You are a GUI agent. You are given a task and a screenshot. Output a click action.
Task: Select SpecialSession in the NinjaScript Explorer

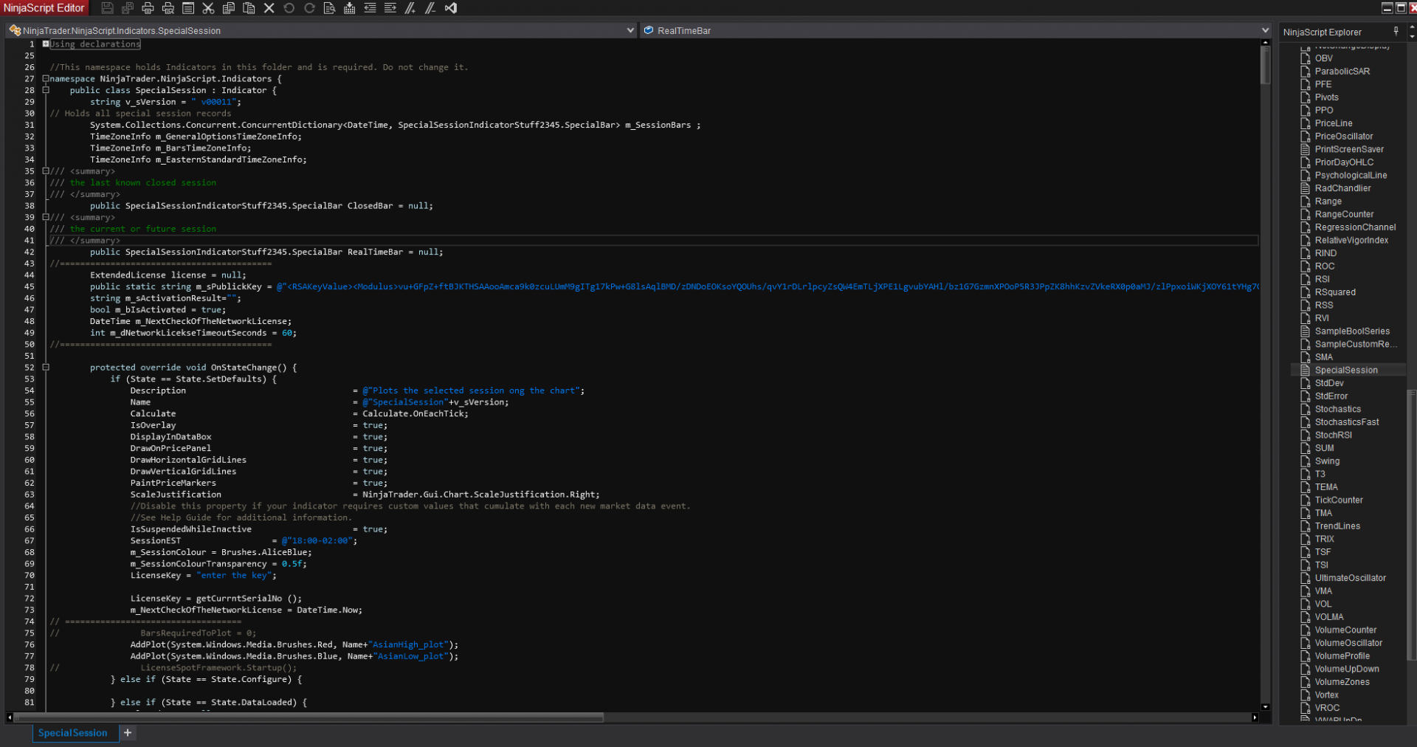1345,371
